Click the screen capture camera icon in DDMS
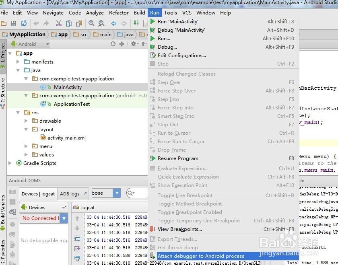338x265 pixels. click(12, 191)
